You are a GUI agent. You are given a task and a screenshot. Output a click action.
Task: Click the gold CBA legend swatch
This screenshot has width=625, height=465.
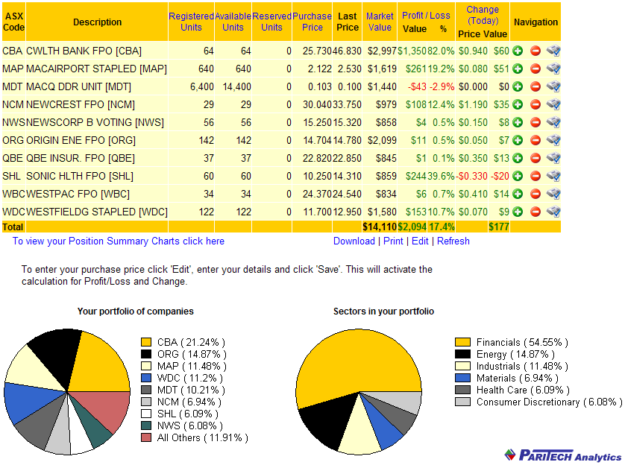[146, 342]
